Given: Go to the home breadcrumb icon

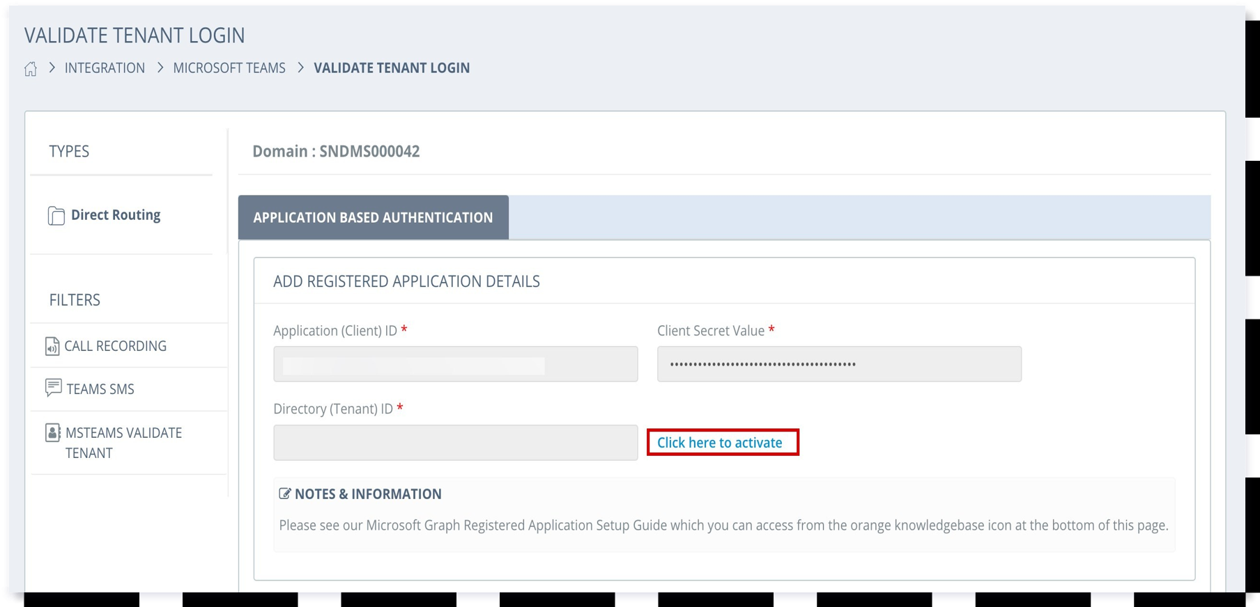Looking at the screenshot, I should pyautogui.click(x=31, y=68).
